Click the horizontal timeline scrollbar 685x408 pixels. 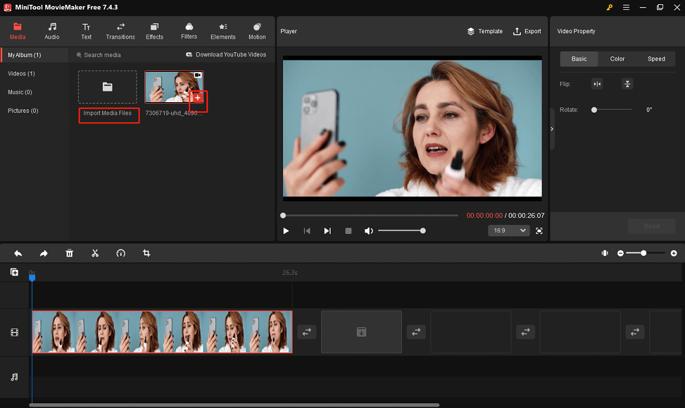pos(234,406)
